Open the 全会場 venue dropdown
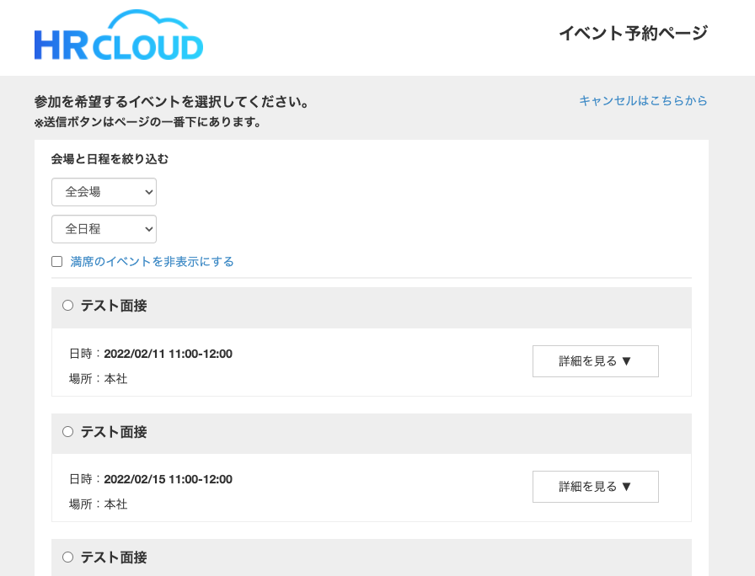 click(104, 192)
